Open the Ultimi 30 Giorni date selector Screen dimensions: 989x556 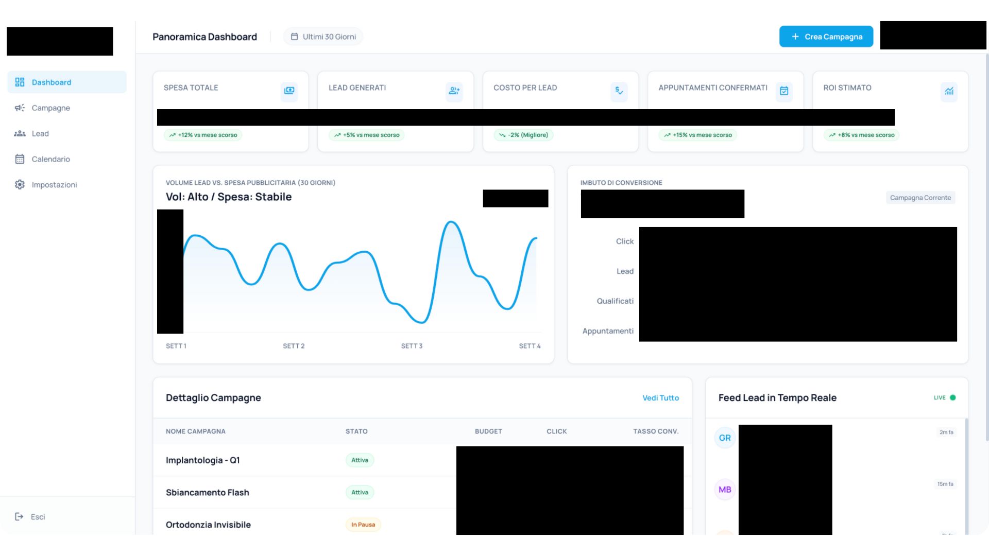323,36
